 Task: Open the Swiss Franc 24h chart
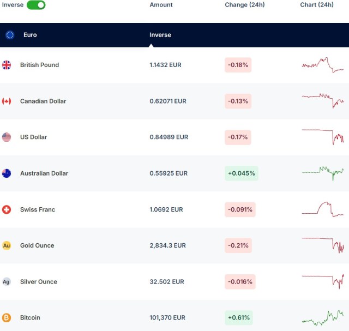point(322,209)
